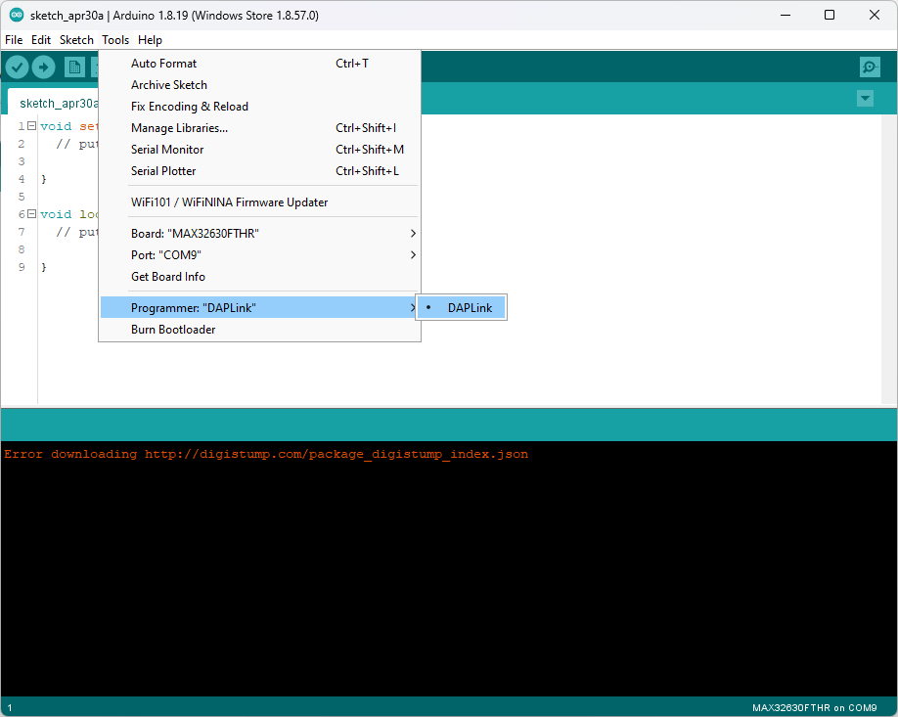This screenshot has width=898, height=717.
Task: Close the Arduino window
Action: pos(874,15)
